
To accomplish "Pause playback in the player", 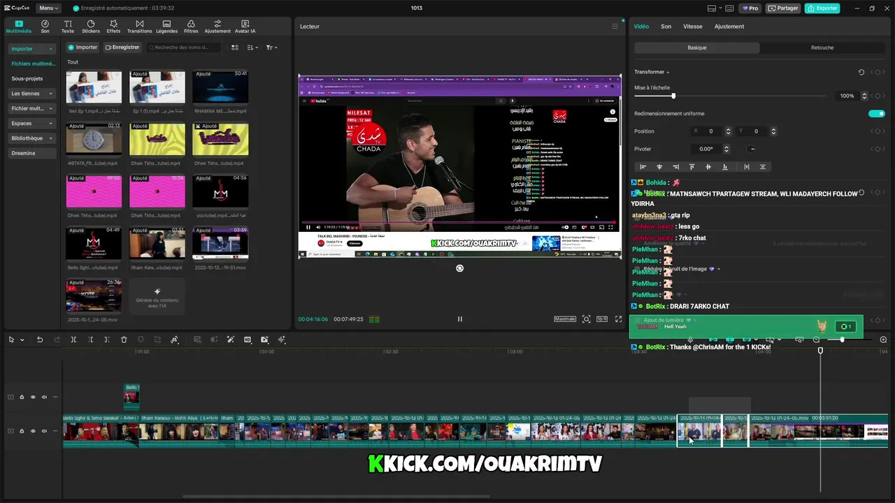I will coord(459,319).
